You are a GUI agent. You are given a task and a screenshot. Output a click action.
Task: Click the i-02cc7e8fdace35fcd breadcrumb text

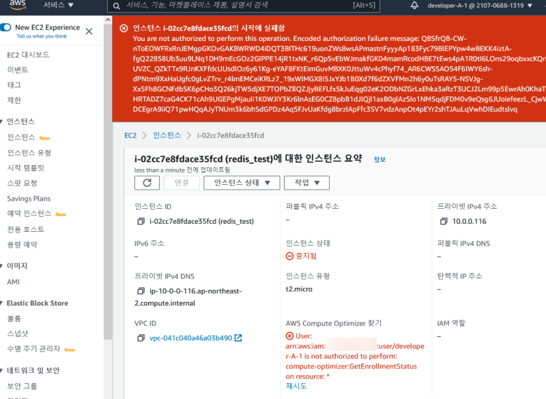pos(231,135)
